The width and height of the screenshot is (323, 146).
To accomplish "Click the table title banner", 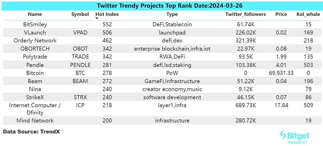I will click(162, 6).
